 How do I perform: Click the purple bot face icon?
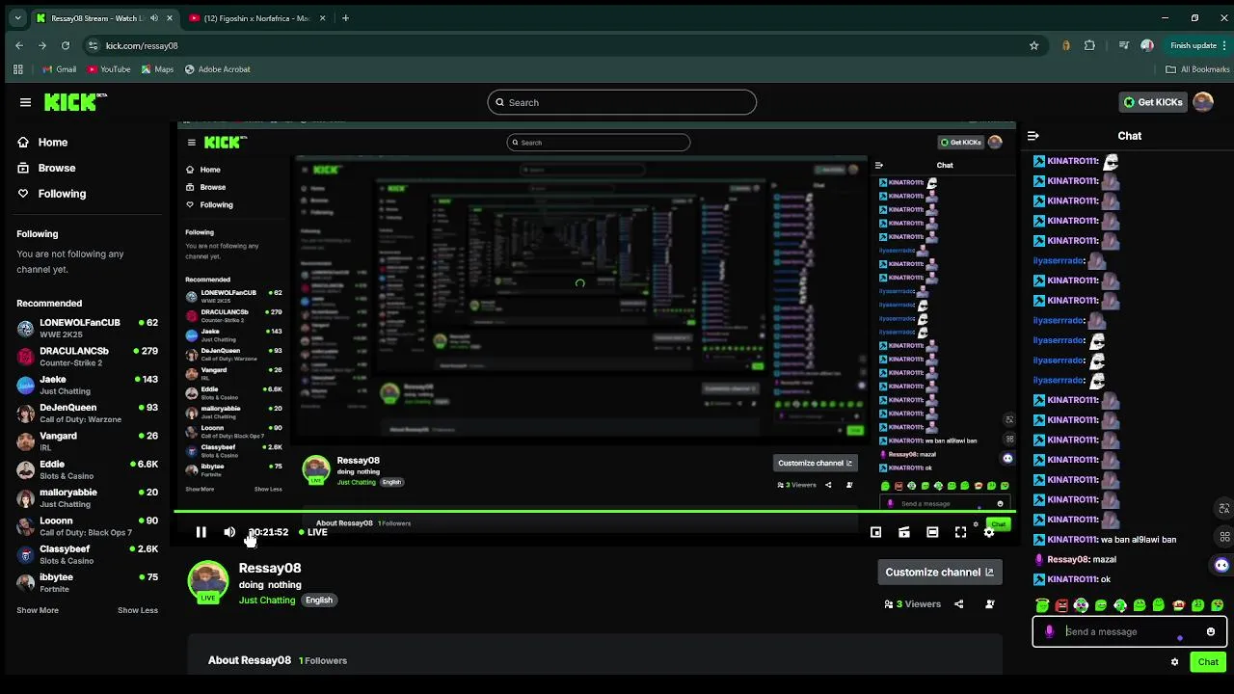pos(1221,566)
